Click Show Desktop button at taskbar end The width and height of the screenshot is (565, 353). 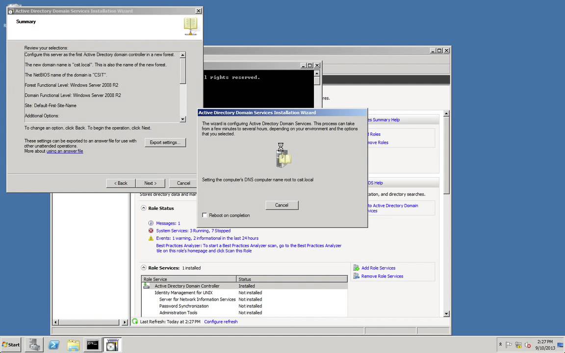(x=561, y=345)
